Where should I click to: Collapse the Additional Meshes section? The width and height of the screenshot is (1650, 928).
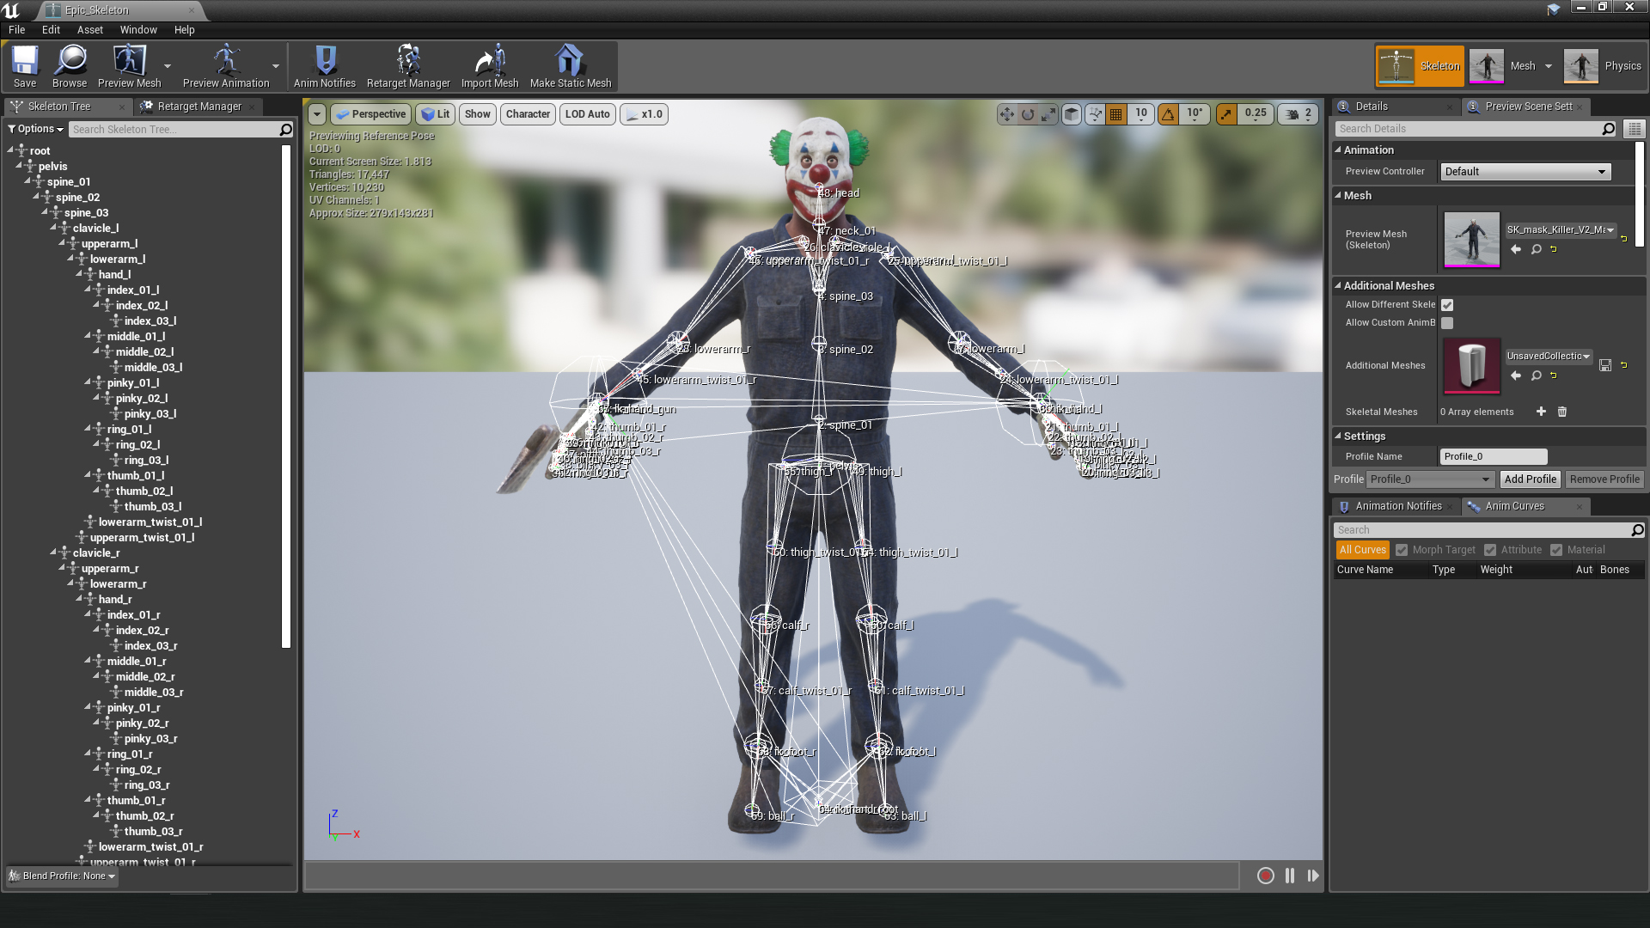(x=1338, y=285)
